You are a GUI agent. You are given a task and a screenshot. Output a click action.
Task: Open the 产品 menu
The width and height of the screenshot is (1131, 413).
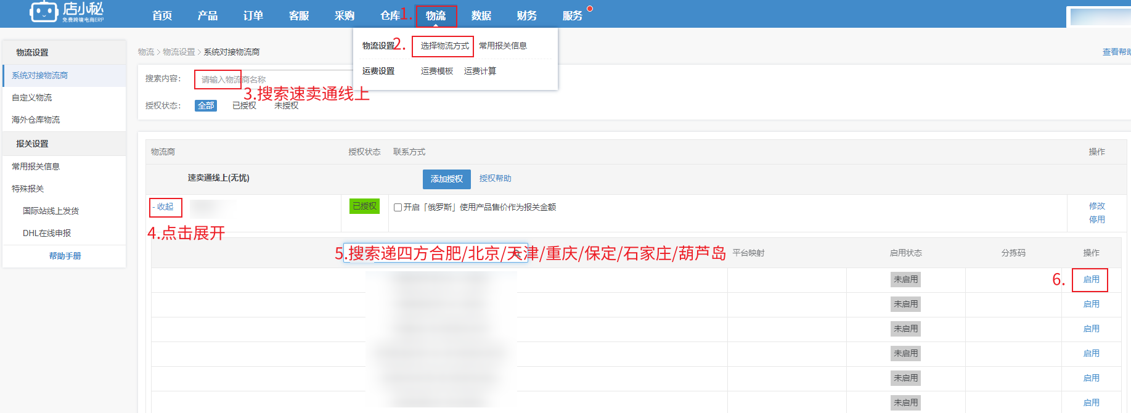(x=208, y=15)
